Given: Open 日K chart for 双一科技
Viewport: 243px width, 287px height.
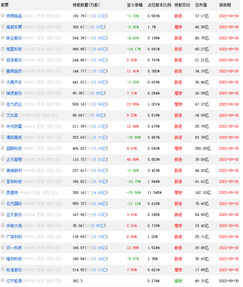Looking at the screenshot, I should tap(58, 248).
